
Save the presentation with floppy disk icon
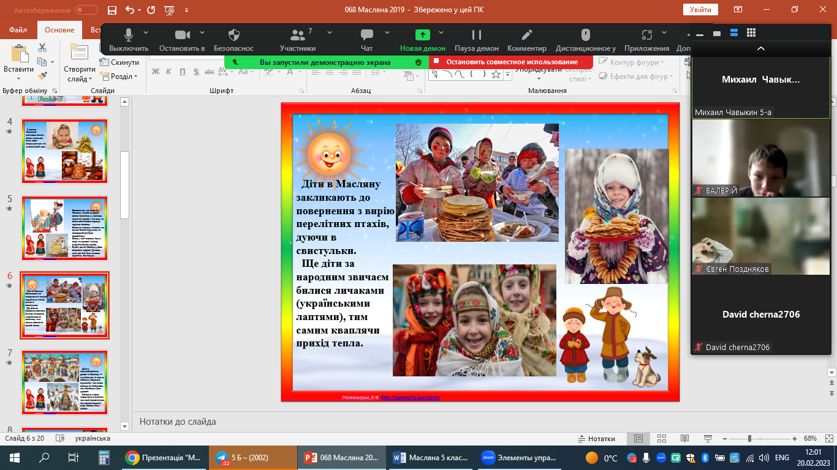[112, 10]
